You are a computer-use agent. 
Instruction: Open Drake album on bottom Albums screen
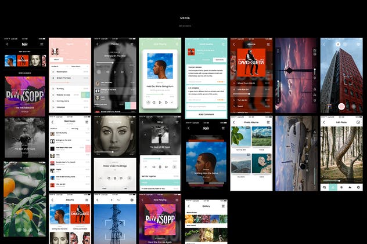[59, 214]
